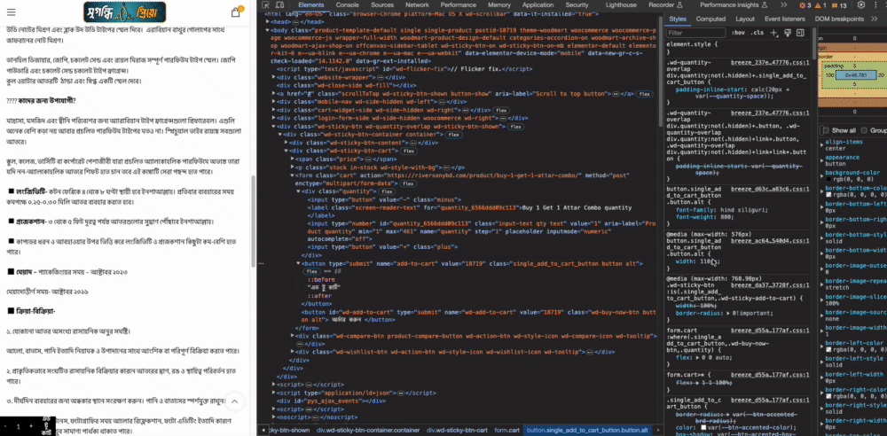Screen dimensions: 887x436
Task: Show more DevTools tabs via top chevrons
Action: click(783, 5)
